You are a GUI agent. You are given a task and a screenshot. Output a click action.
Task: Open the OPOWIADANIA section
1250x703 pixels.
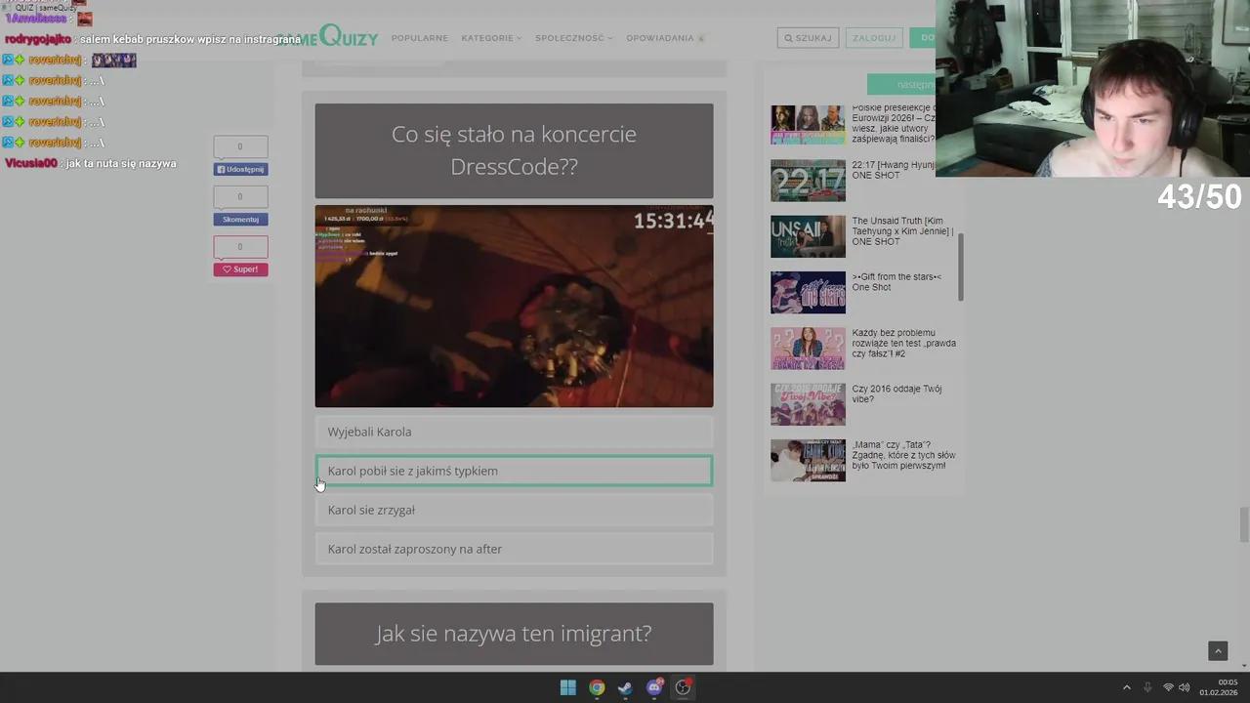click(661, 37)
